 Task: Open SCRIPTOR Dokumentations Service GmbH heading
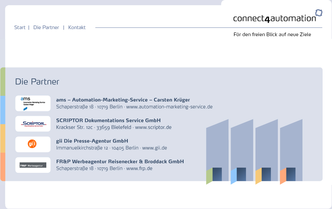point(108,120)
